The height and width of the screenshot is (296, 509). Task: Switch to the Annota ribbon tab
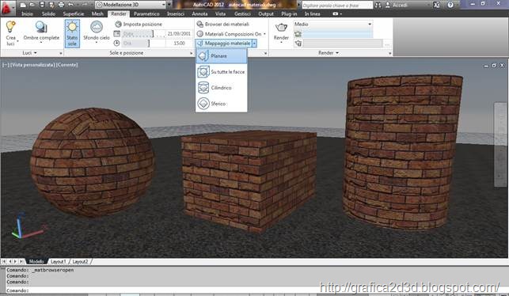[x=199, y=14]
